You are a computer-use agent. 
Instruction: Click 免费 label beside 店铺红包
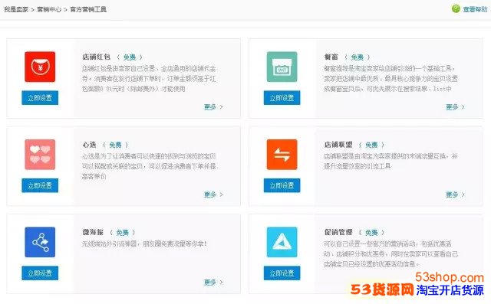coord(130,57)
